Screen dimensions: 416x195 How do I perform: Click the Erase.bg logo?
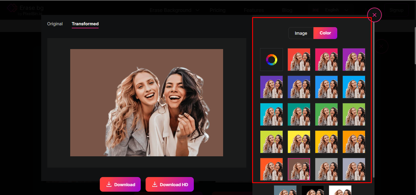(25, 10)
